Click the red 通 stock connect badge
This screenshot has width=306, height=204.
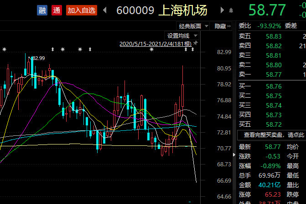[x=57, y=10]
